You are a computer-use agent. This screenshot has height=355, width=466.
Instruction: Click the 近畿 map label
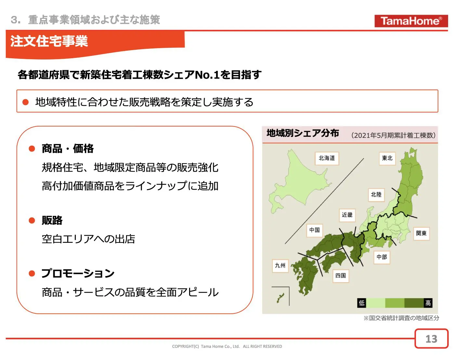coord(347,215)
